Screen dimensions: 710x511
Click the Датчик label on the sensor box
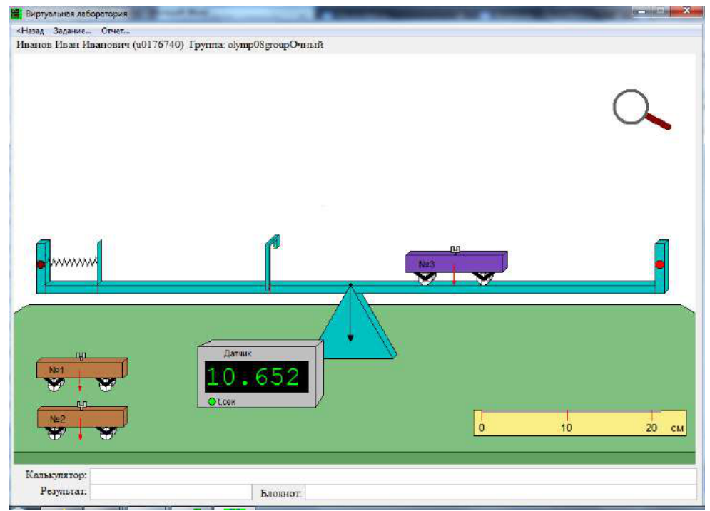238,353
